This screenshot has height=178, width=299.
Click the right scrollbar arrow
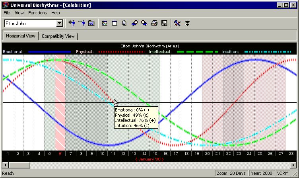[294, 165]
